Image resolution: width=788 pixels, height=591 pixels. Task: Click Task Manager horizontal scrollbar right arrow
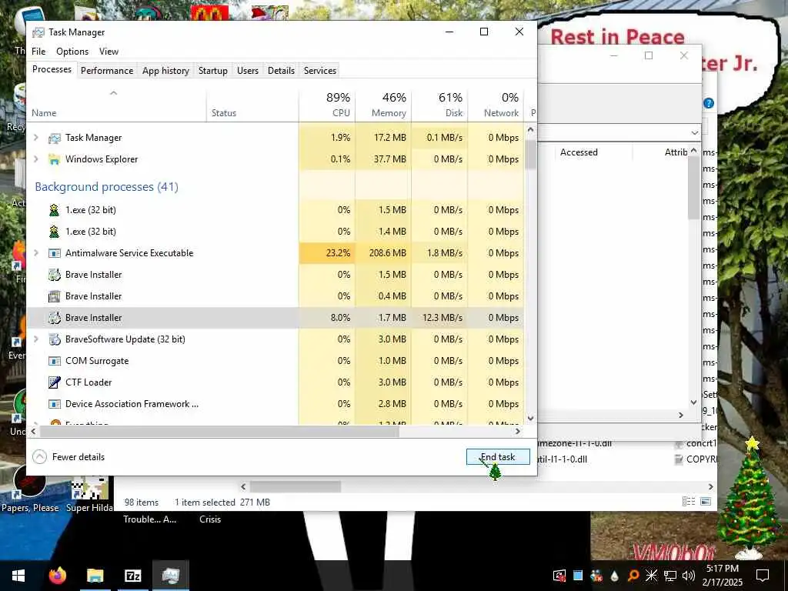click(x=518, y=431)
